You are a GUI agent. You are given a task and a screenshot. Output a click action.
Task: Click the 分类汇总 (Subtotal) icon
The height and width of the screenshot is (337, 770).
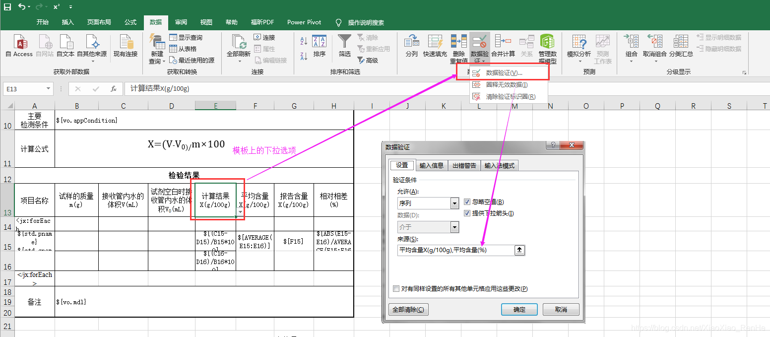(x=680, y=45)
